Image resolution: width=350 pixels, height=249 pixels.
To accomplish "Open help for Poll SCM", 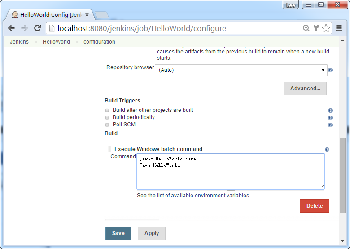I will tap(330, 125).
